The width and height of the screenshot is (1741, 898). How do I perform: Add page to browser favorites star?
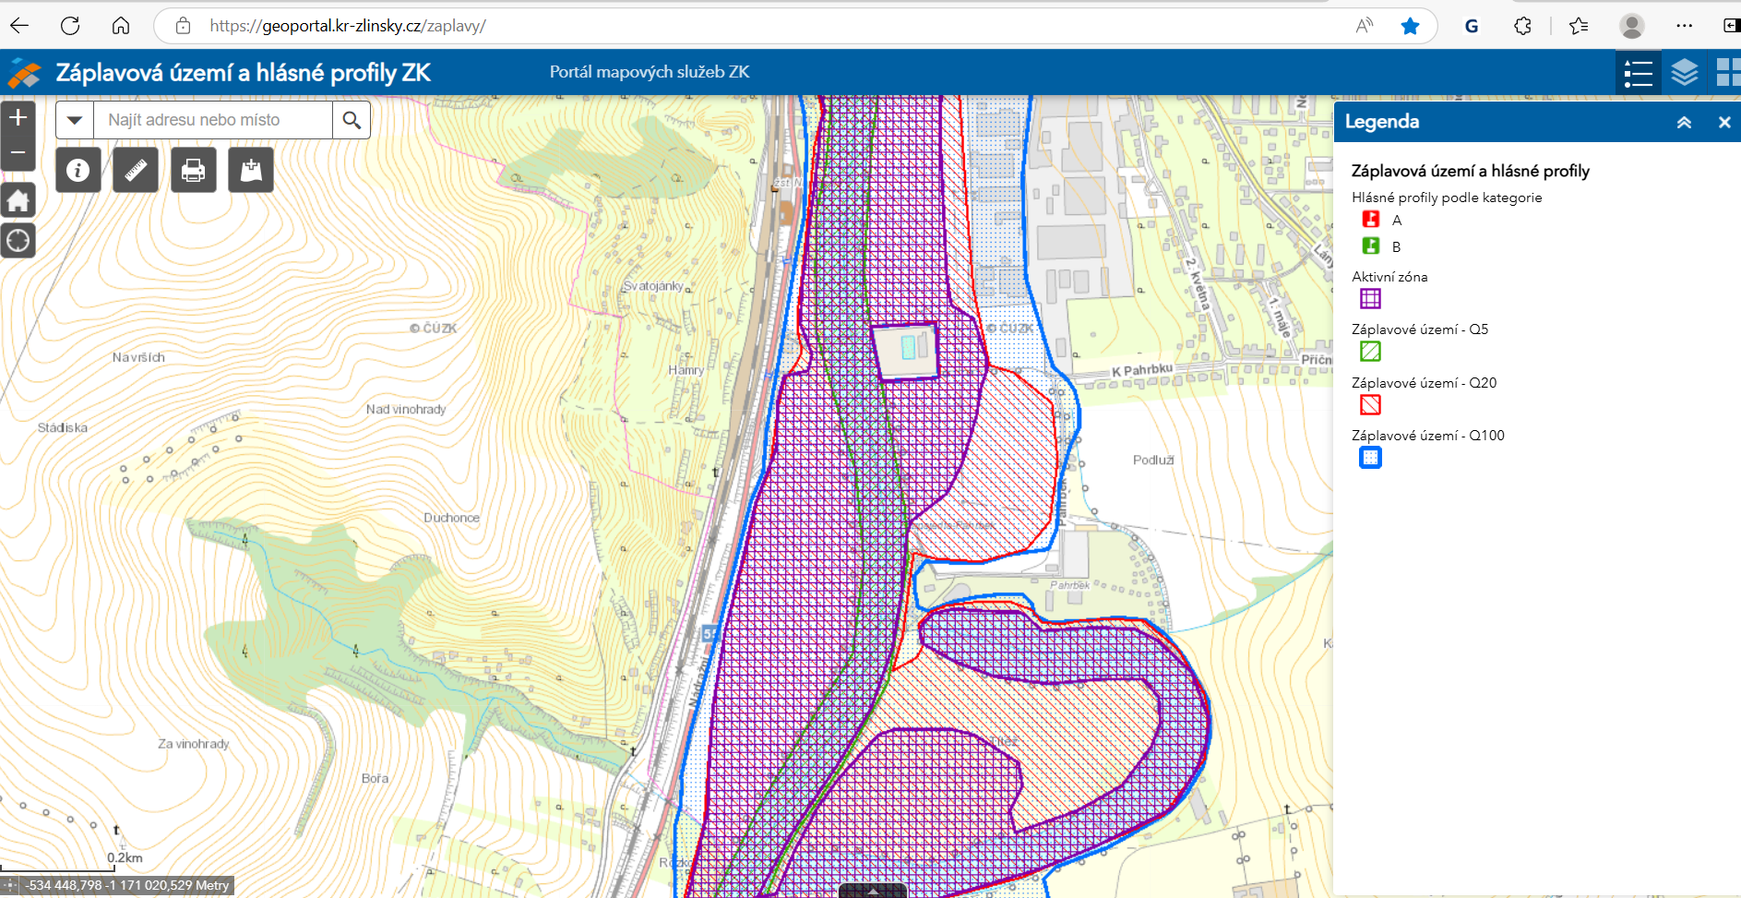coord(1410,26)
